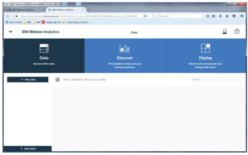Viewport: 248px width, 155px height.
Task: Click the Pocket icon in toolbar
Action: pos(234,16)
